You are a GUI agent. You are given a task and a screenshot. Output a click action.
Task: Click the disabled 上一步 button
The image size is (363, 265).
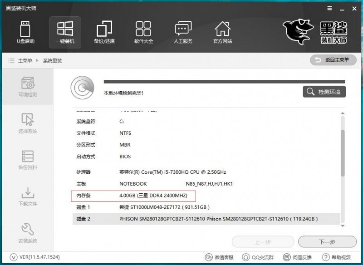click(263, 242)
